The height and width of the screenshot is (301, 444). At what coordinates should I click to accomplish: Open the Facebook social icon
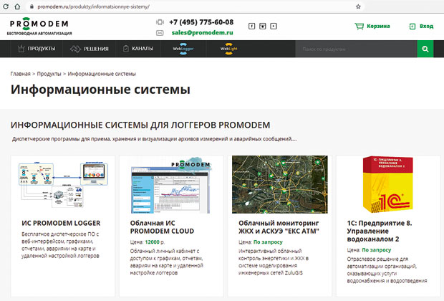252,26
